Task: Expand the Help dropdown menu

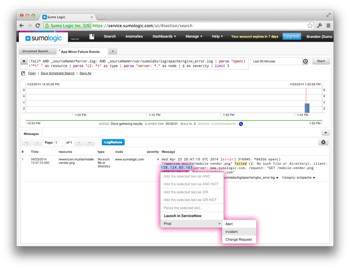Action: click(x=217, y=36)
